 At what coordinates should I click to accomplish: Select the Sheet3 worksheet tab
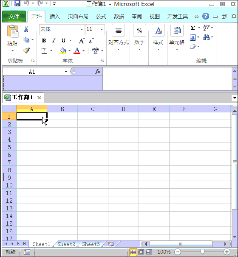pos(91,244)
